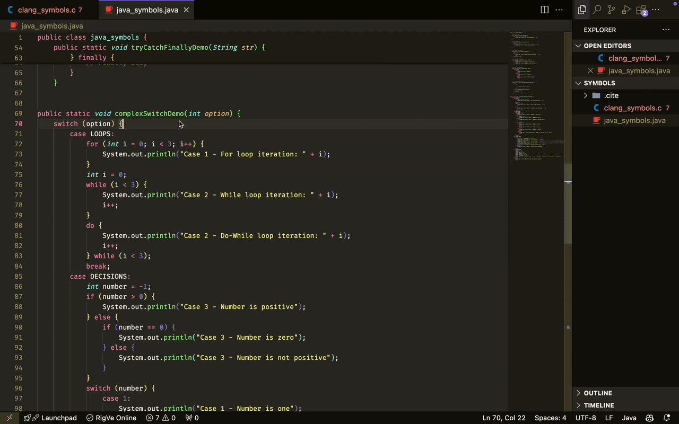Open Explorer panel Views and More Actions

click(x=666, y=30)
